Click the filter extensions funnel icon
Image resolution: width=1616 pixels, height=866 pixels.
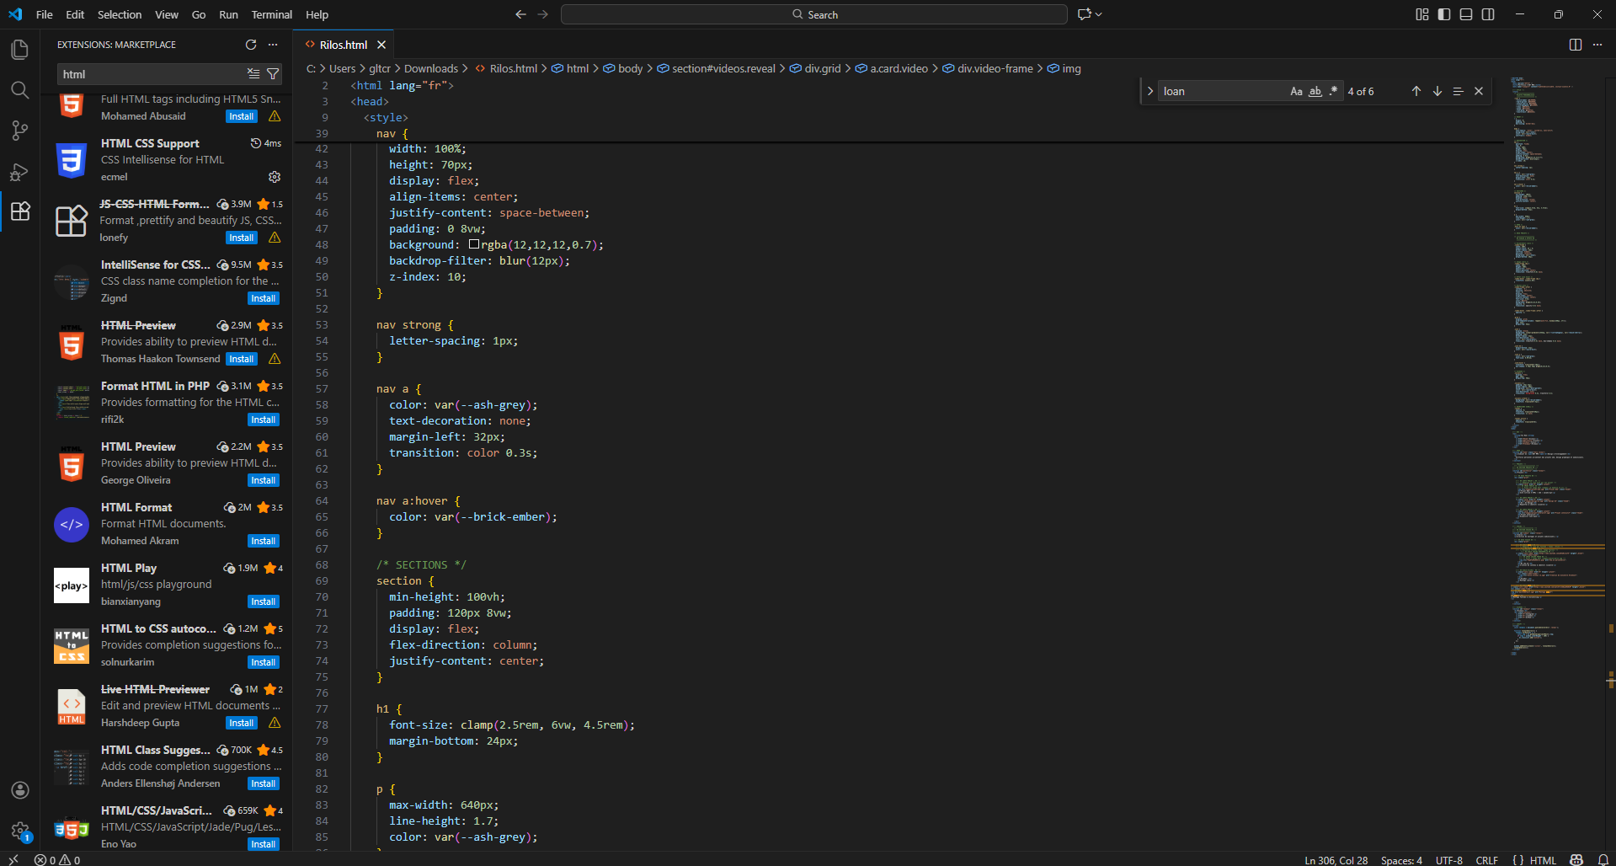click(273, 74)
